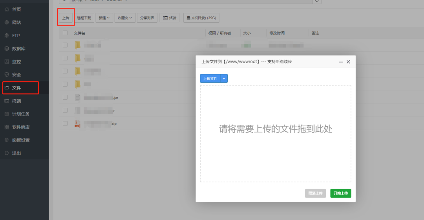Click the 修改时间 column header
Viewport: 424px width, 220px height.
tap(277, 33)
